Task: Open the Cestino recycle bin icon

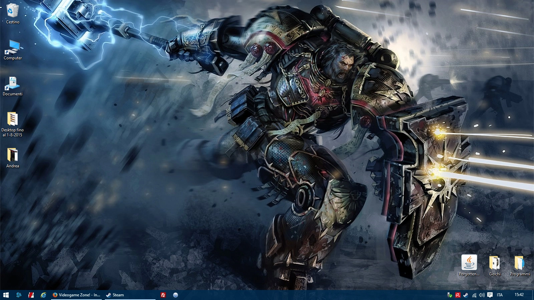Action: click(13, 14)
